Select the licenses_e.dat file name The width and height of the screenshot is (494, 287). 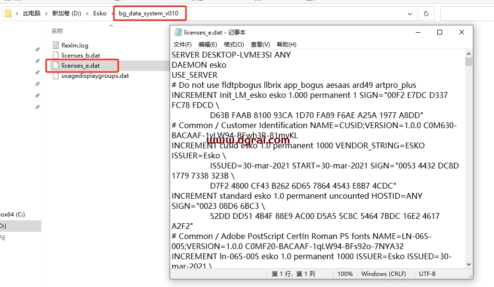(x=81, y=65)
